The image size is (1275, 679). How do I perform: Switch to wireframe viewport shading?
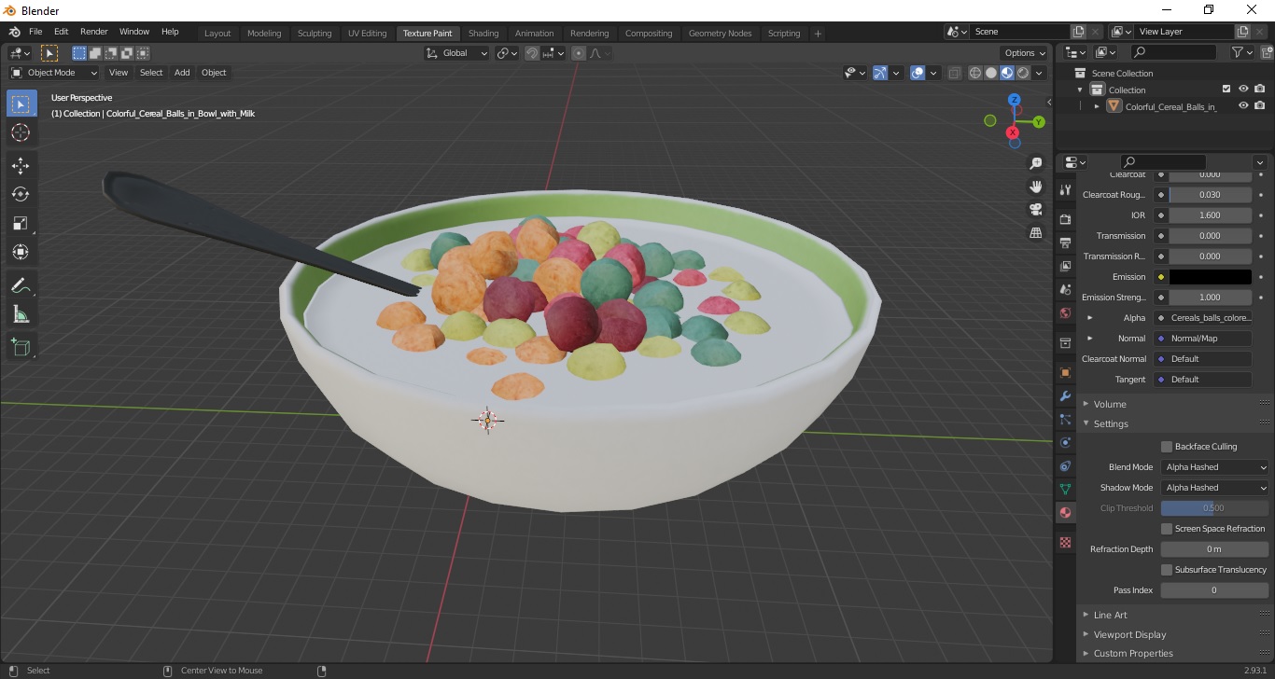(x=975, y=73)
